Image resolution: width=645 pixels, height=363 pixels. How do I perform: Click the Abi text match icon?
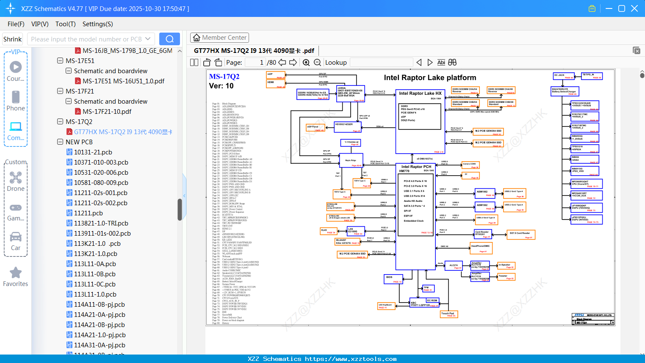point(441,63)
